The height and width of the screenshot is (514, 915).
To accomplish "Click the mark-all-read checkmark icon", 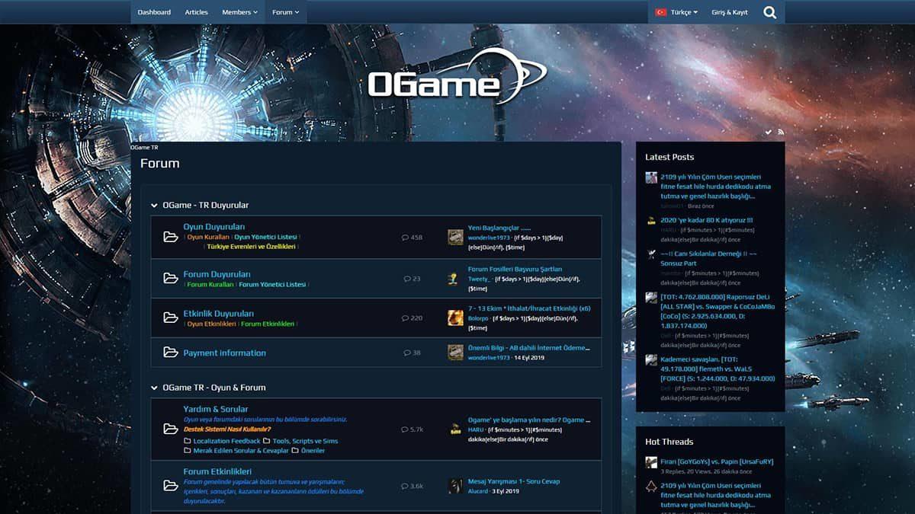I will coord(769,132).
